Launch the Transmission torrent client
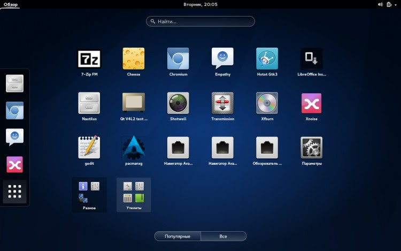 click(x=222, y=103)
